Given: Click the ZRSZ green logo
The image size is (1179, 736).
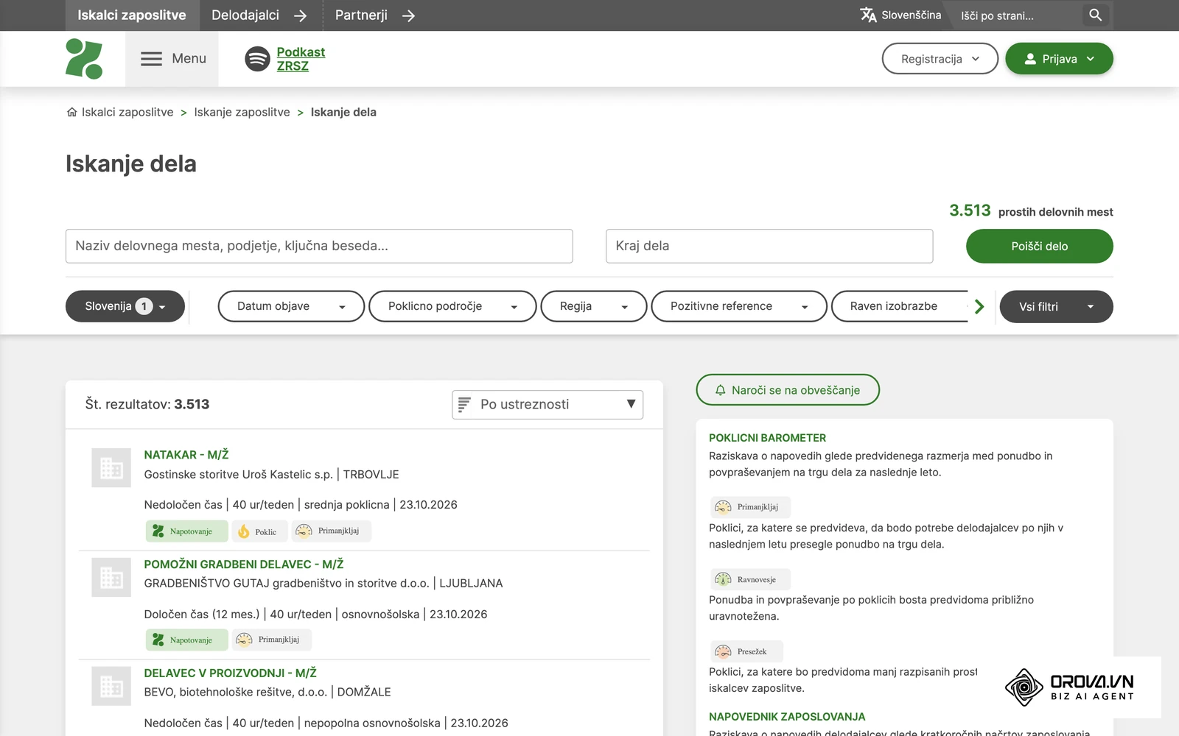Looking at the screenshot, I should point(84,59).
